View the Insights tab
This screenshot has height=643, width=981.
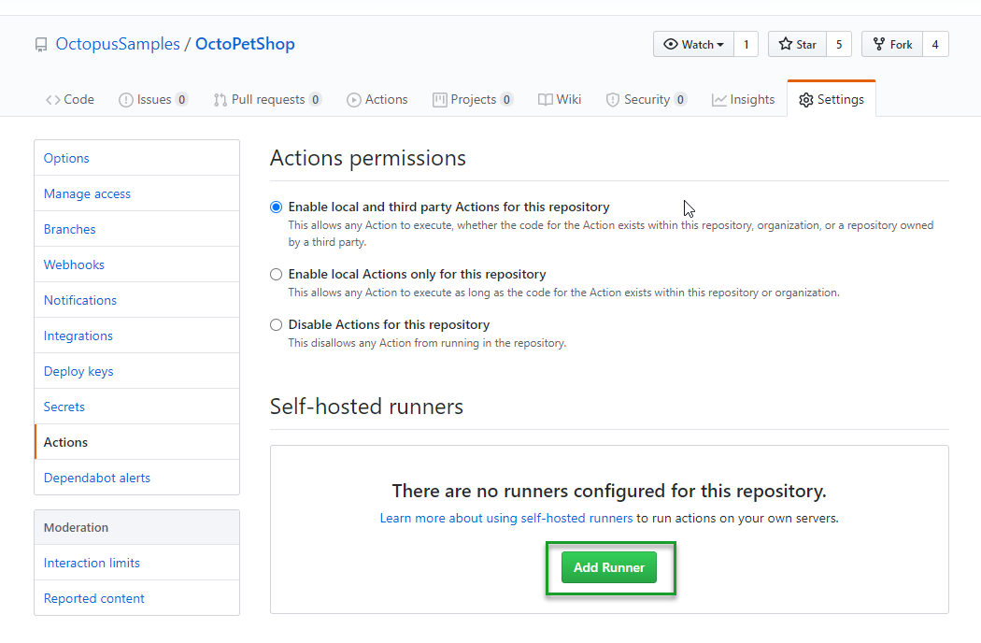743,99
